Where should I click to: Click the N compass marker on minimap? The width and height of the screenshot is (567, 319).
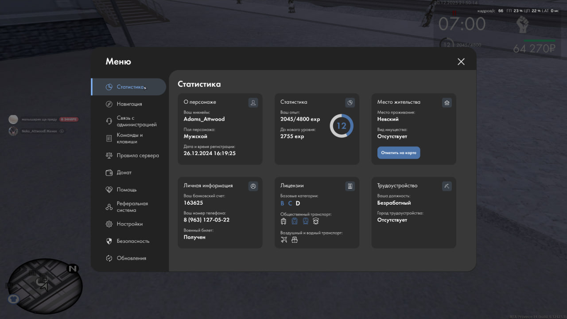pos(73,268)
